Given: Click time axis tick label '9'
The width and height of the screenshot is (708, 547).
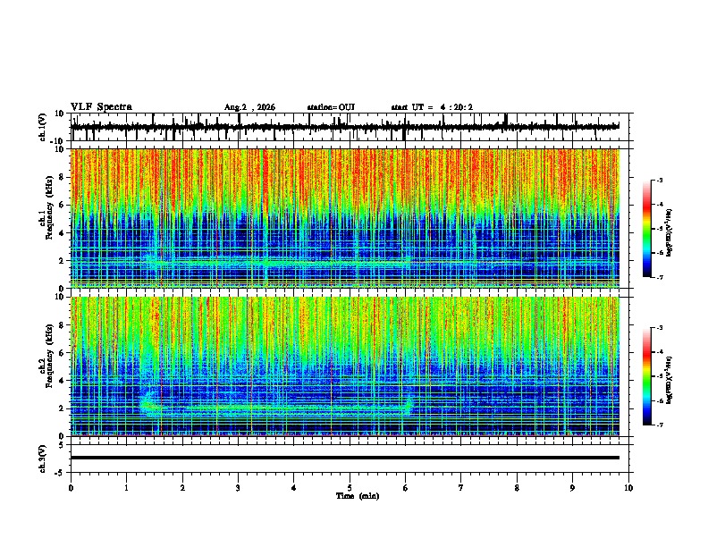Looking at the screenshot, I should 572,488.
